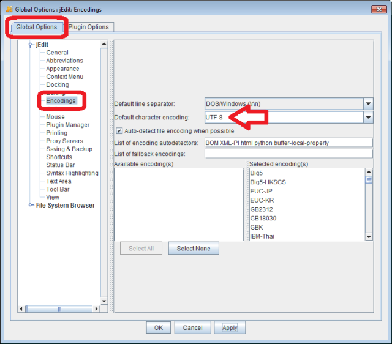Select Proxy Servers in the tree
This screenshot has height=344, width=392.
click(x=64, y=141)
